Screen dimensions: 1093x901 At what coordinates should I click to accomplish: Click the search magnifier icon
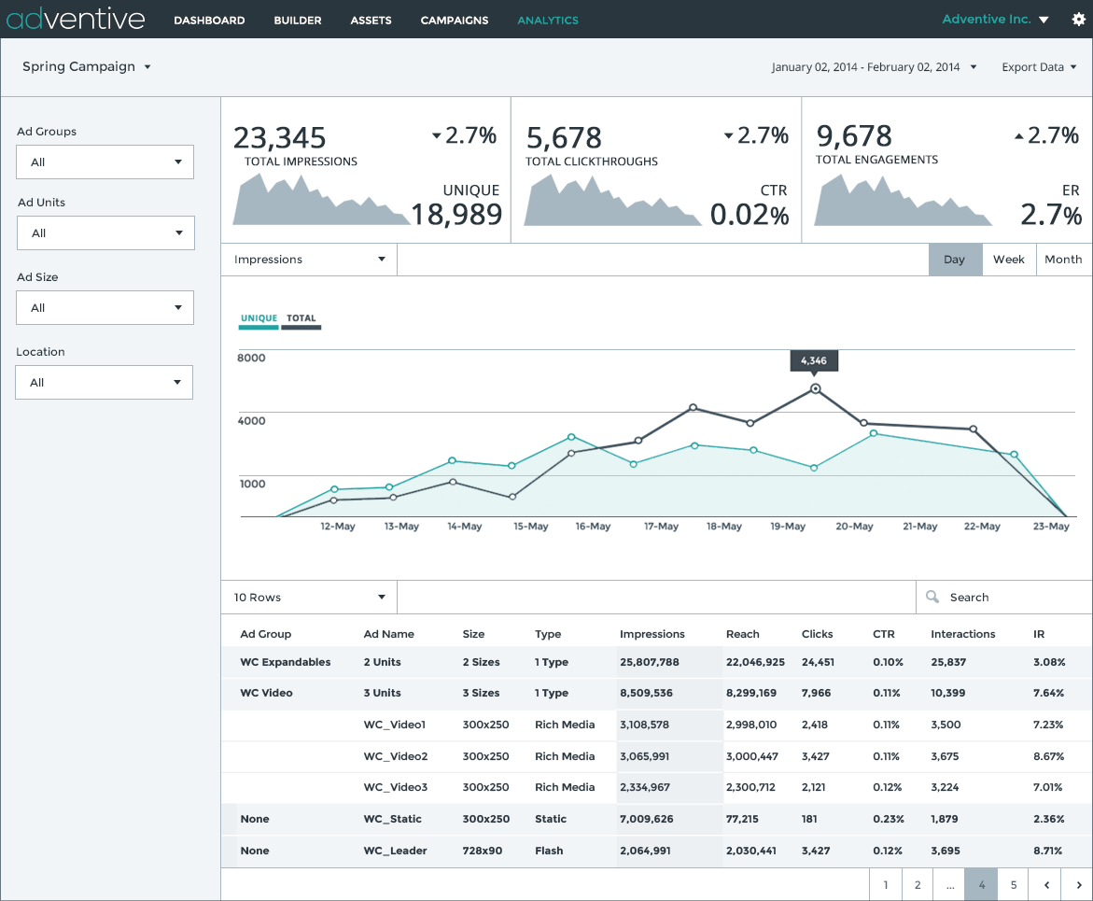(x=932, y=597)
